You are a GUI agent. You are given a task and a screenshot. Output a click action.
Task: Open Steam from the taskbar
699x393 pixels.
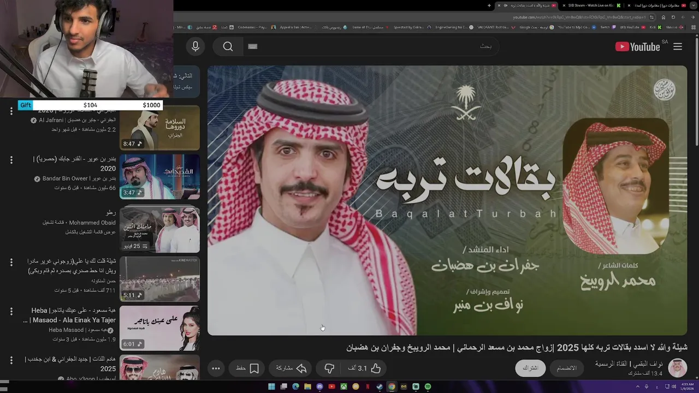(x=380, y=386)
